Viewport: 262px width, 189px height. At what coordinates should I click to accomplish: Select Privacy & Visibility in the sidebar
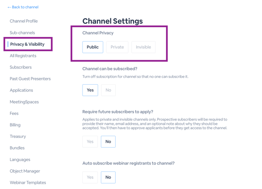point(28,44)
